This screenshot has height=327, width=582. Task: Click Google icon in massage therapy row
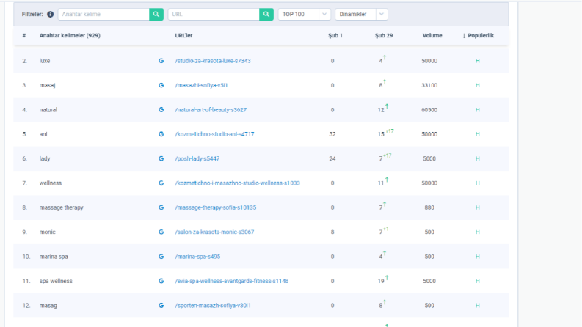[x=161, y=207]
